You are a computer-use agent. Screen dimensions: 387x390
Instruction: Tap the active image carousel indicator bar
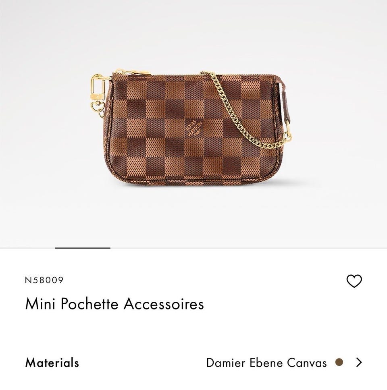click(x=83, y=248)
